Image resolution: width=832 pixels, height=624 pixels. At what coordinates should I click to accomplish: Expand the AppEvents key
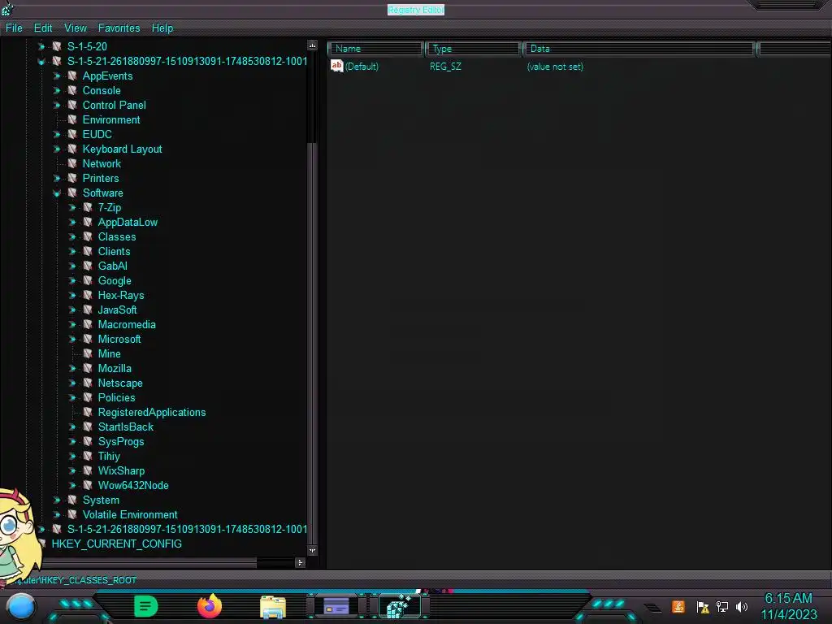point(57,76)
